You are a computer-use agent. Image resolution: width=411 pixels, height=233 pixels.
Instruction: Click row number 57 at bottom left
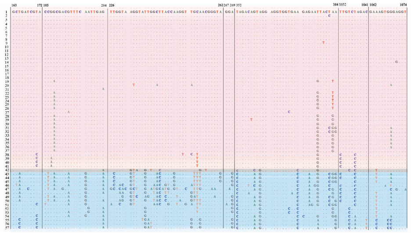7,227
